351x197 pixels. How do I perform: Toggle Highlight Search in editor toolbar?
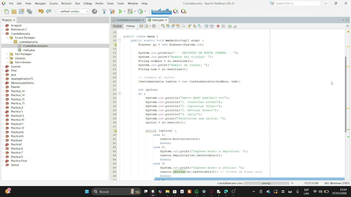[178, 26]
